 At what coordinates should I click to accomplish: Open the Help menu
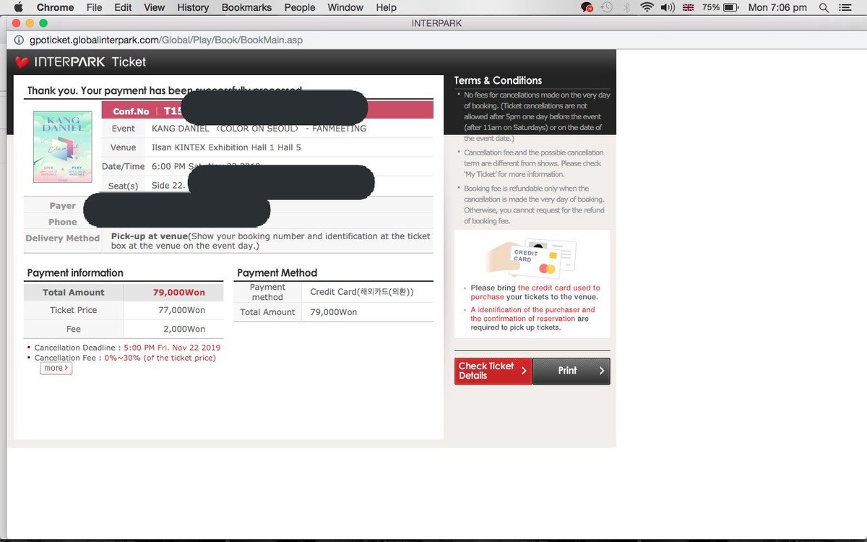coord(386,7)
